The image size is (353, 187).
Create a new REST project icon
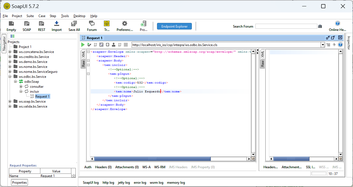tap(41, 24)
